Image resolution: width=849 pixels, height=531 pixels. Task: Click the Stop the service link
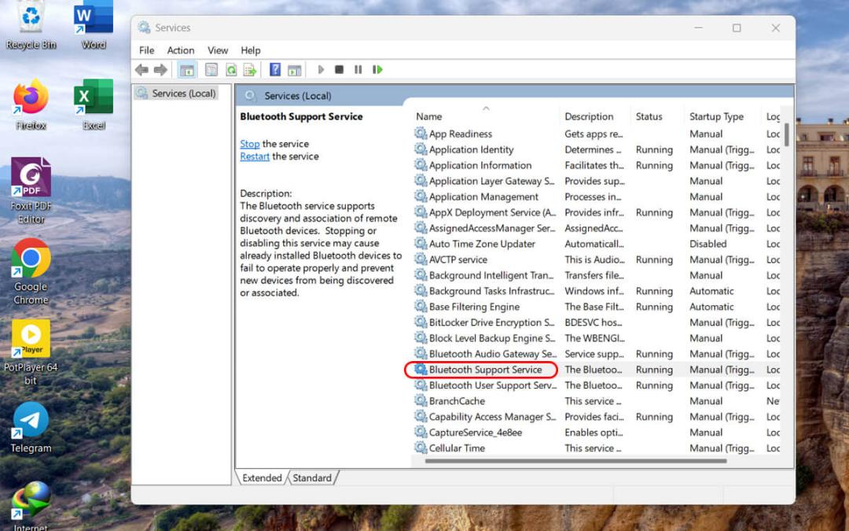(250, 144)
